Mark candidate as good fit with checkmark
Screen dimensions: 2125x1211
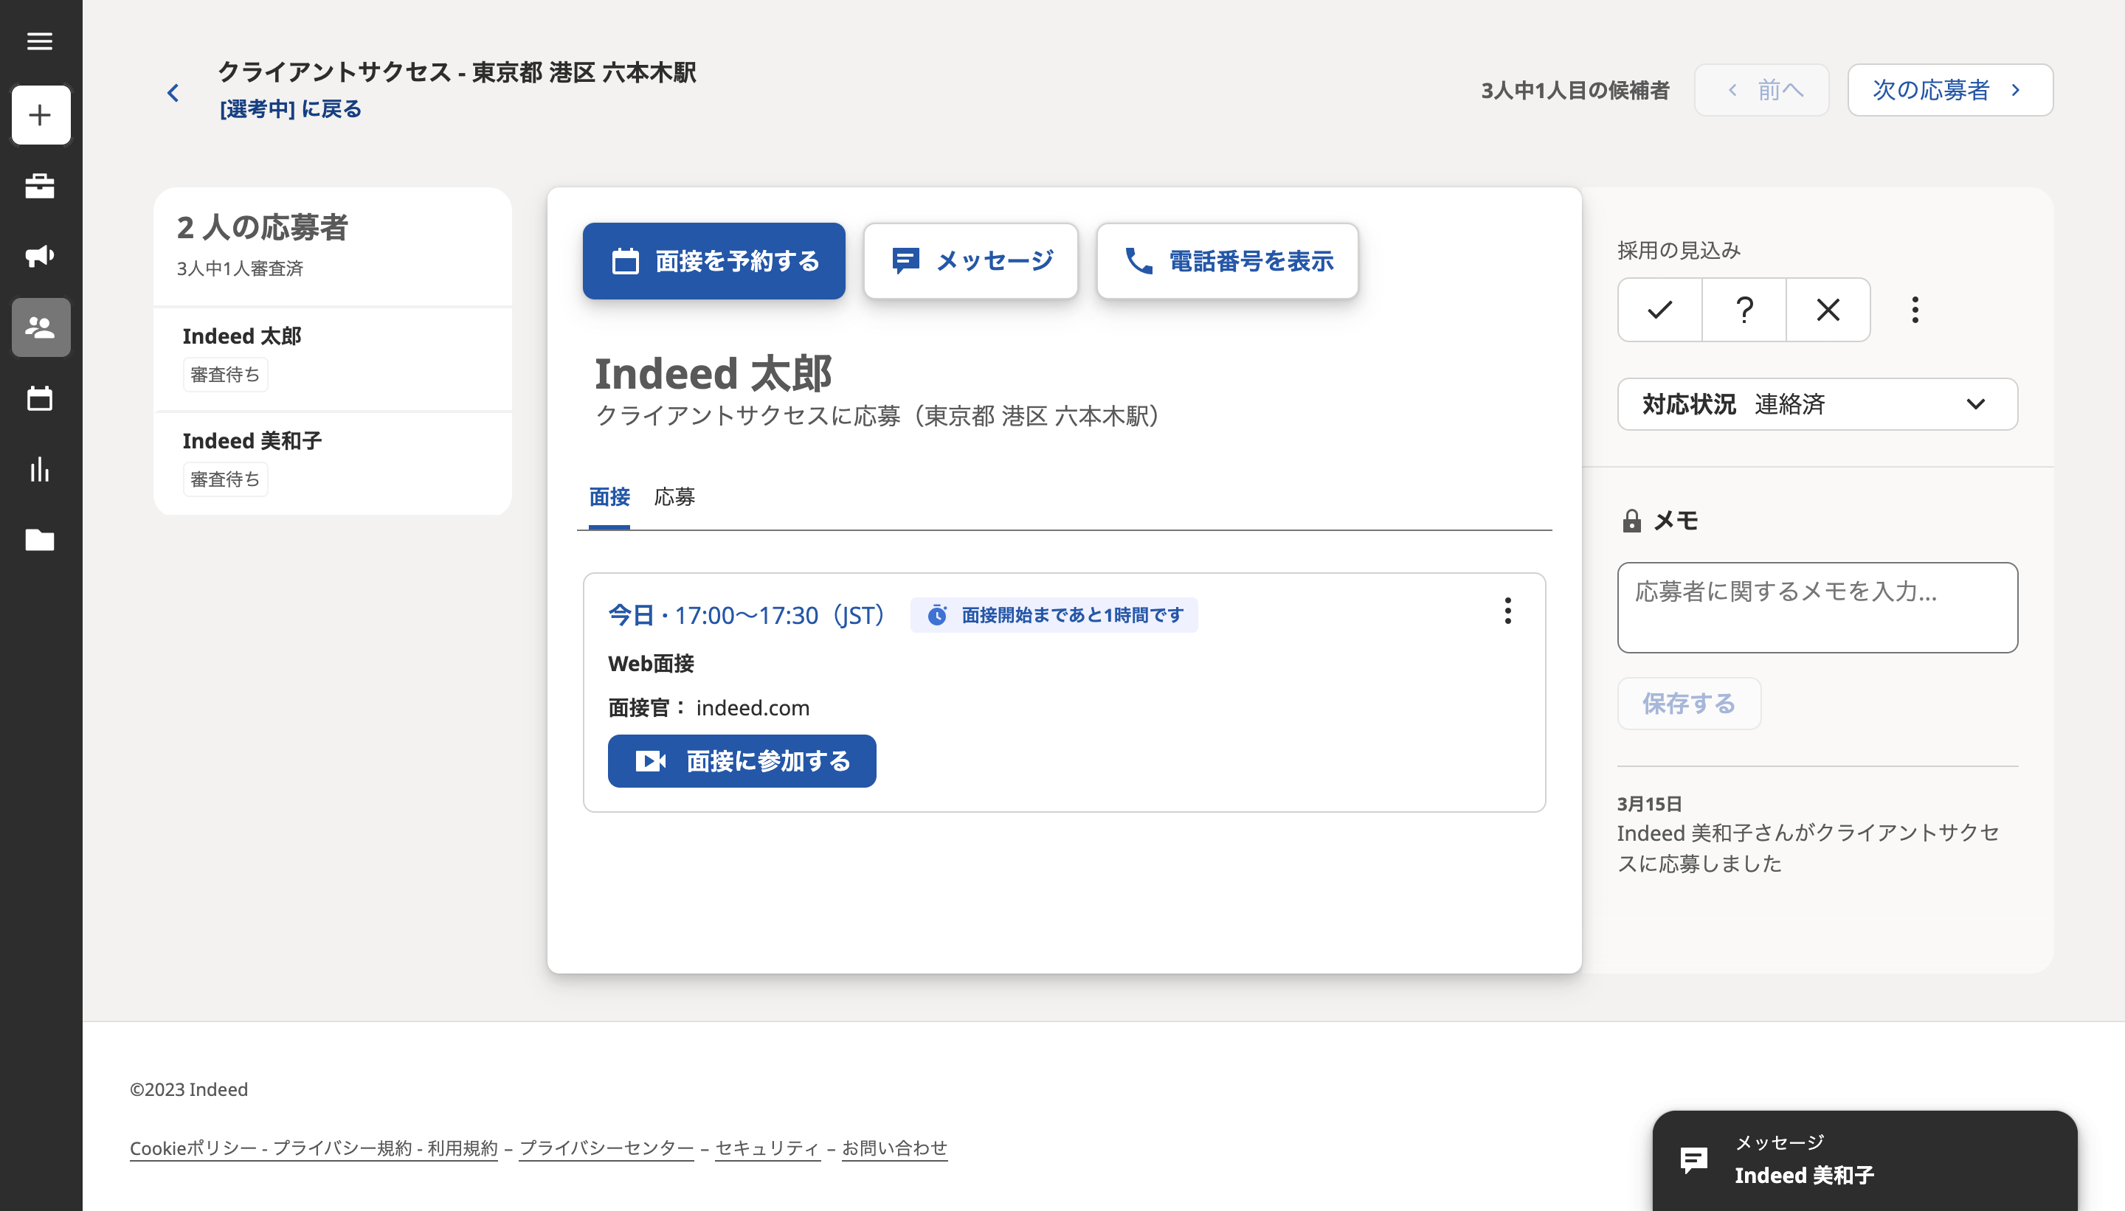(1659, 310)
